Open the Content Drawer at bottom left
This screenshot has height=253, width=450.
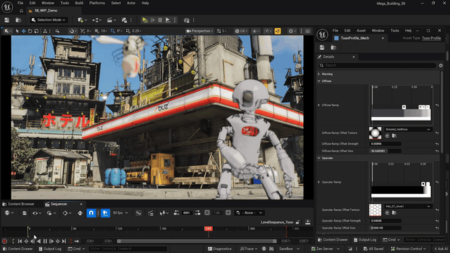[18, 249]
